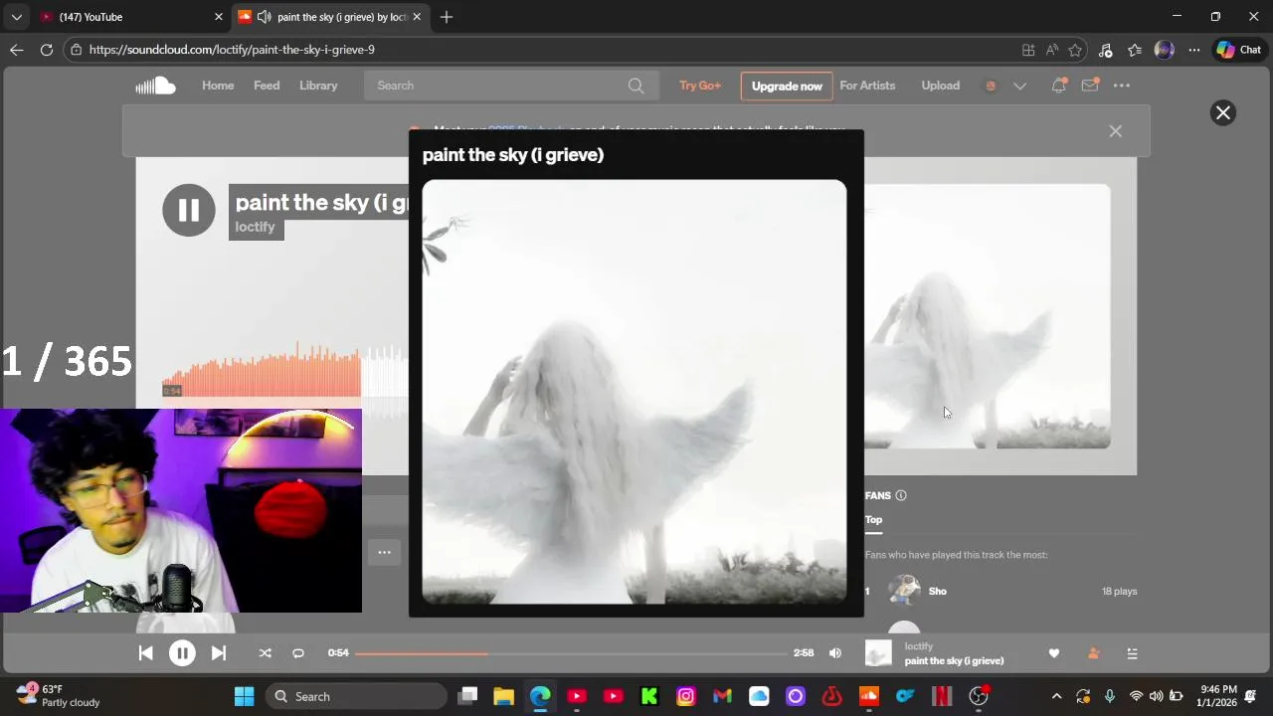1273x716 pixels.
Task: Like the playing track with the heart
Action: [1054, 653]
